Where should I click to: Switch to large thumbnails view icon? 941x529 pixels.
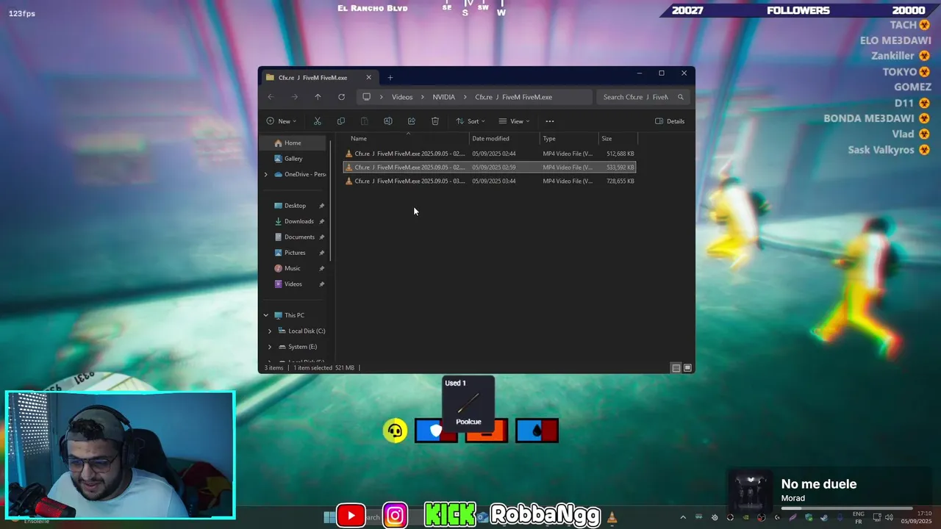click(688, 368)
